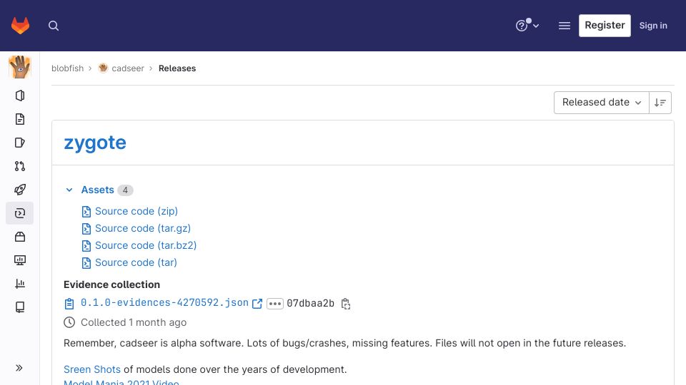This screenshot has height=385, width=686.
Task: Click the file icon beside Source code (tar.bz2)
Action: [86, 246]
